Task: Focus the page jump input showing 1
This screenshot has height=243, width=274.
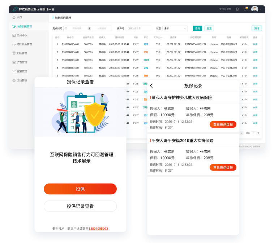Action: (x=253, y=133)
